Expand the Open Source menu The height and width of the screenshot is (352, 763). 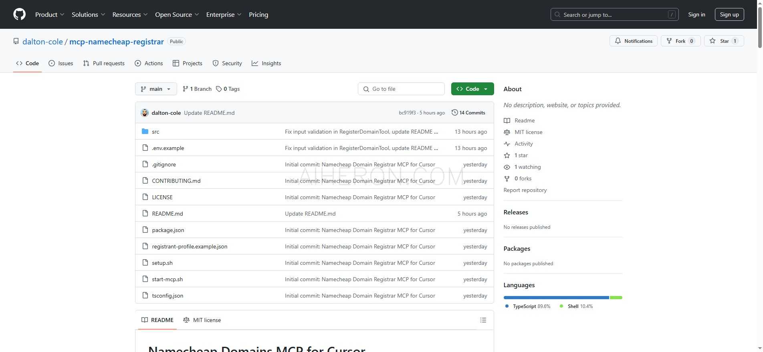pos(177,14)
